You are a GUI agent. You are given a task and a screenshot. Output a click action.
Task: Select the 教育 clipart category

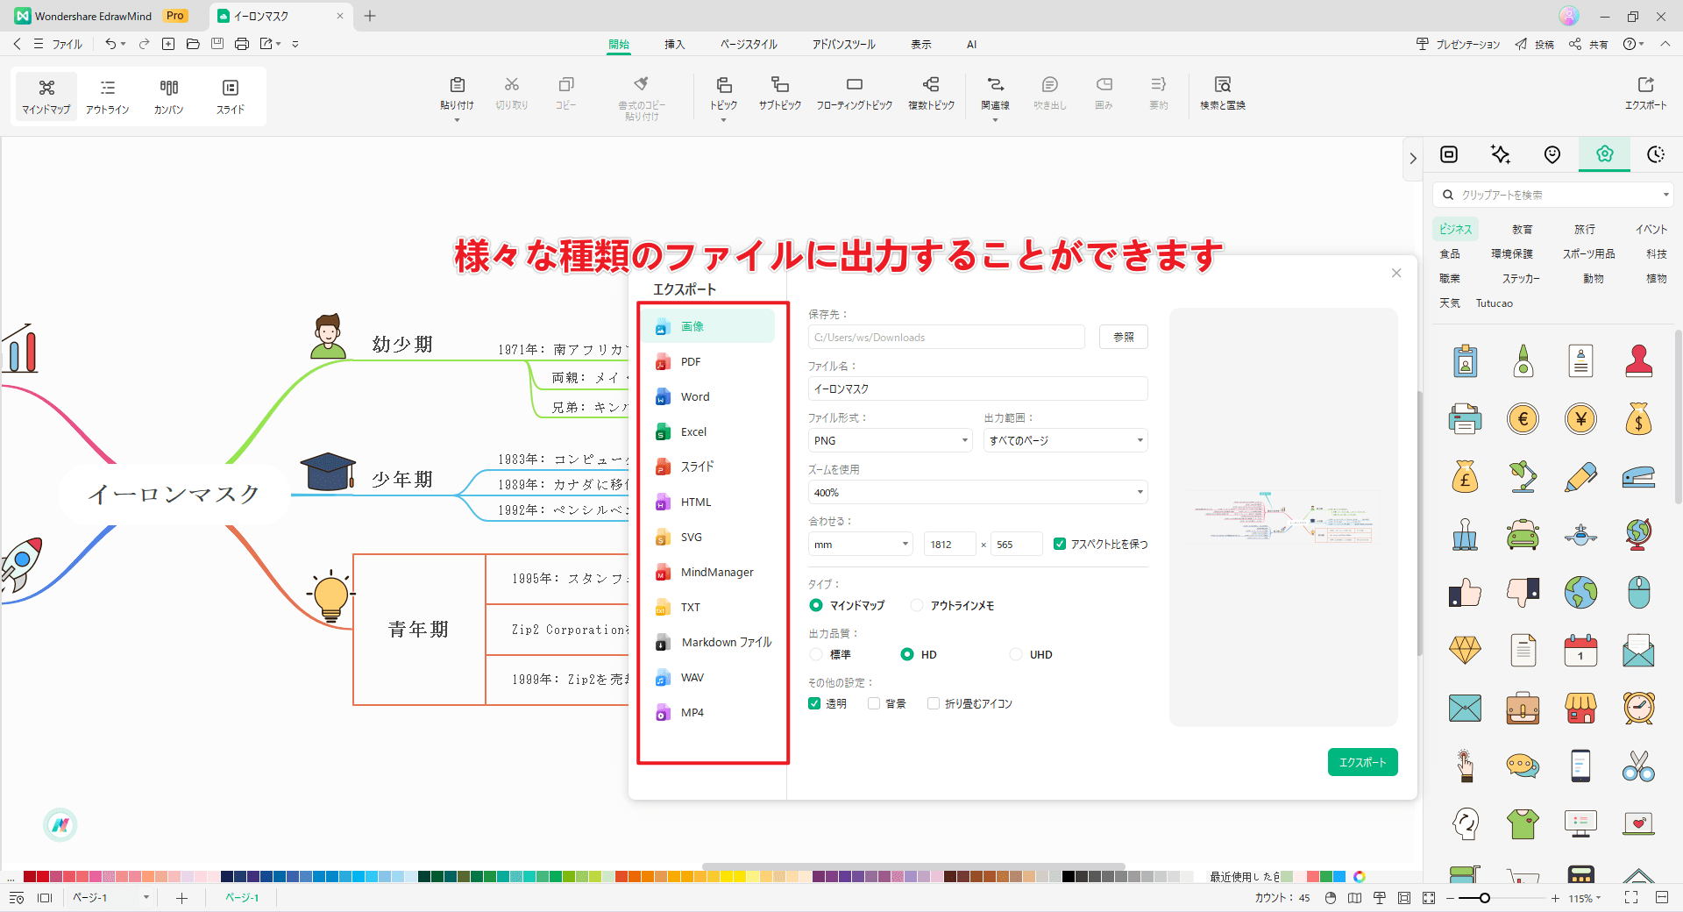tap(1523, 229)
